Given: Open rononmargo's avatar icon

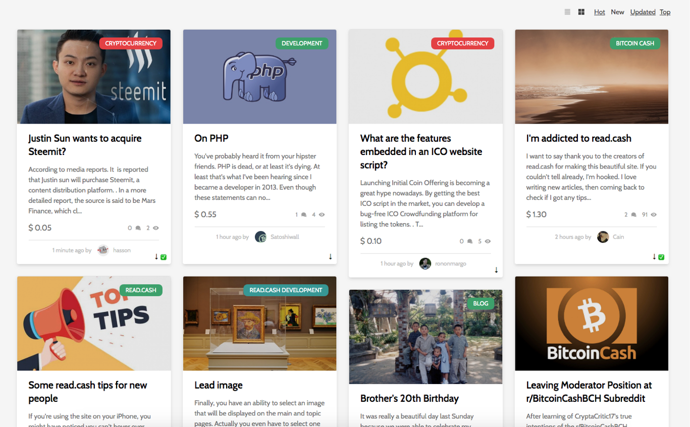Looking at the screenshot, I should click(x=426, y=263).
